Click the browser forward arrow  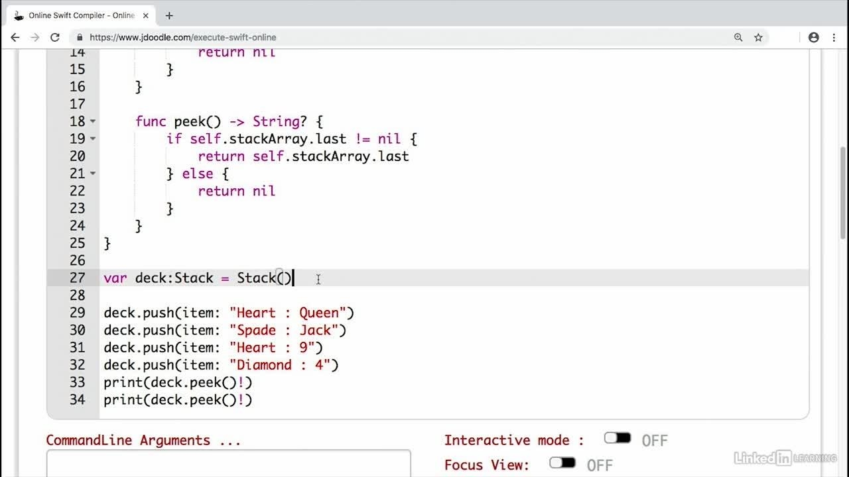35,38
